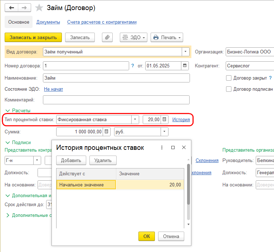Image resolution: width=274 pixels, height=252 pixels.
Task: Click the Записать button
Action: pos(80,37)
